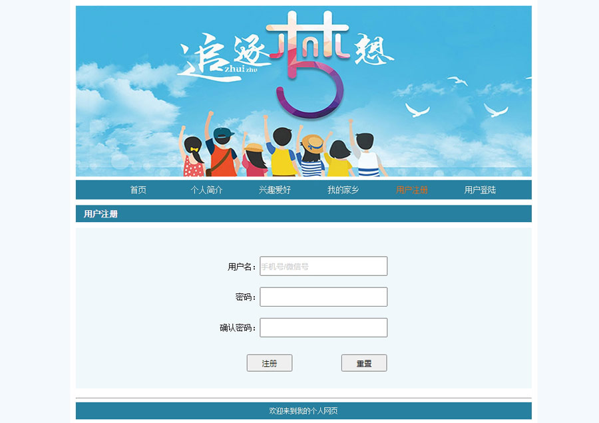Viewport: 599px width, 423px height.
Task: Clear the form using 重置 button
Action: [x=364, y=363]
